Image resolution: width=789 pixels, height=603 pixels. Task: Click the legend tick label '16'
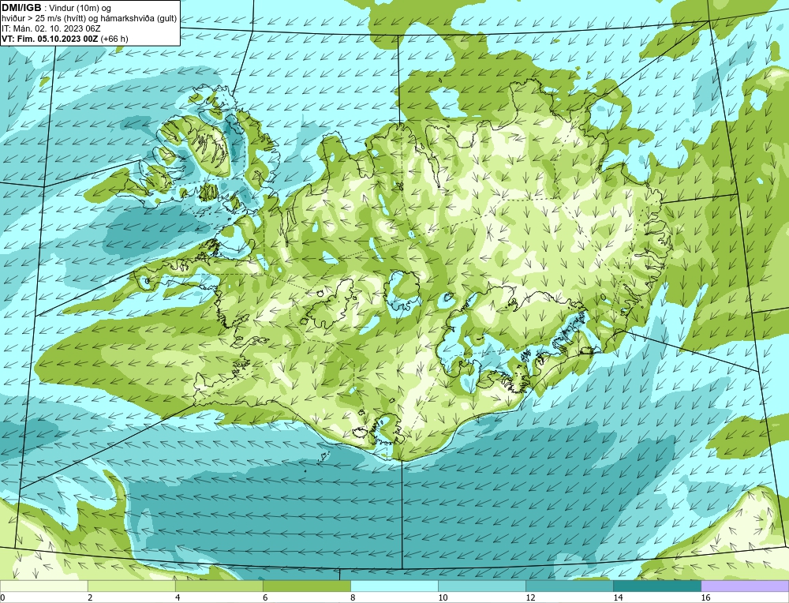[x=705, y=597]
